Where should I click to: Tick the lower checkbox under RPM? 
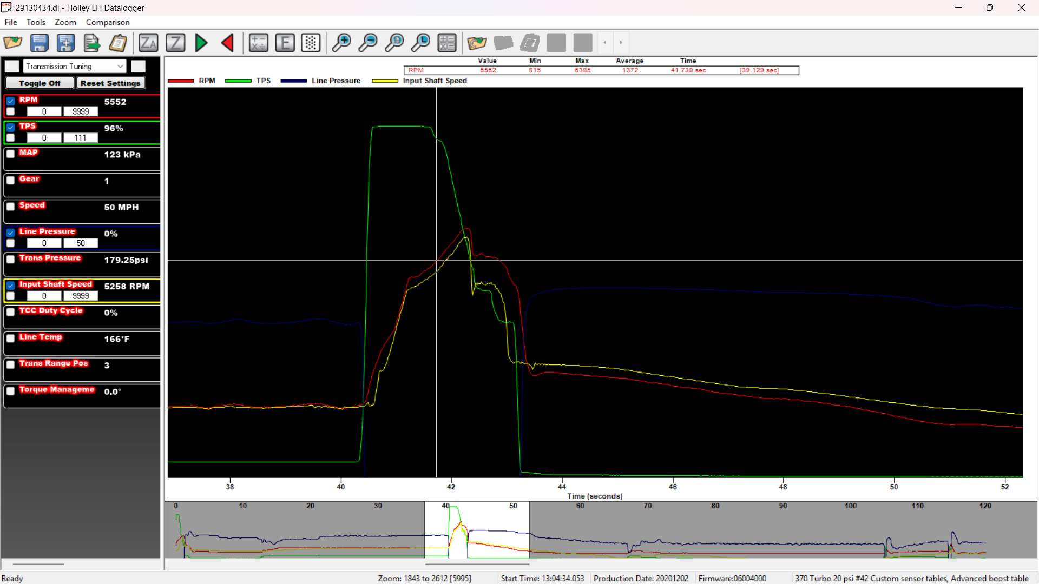10,111
